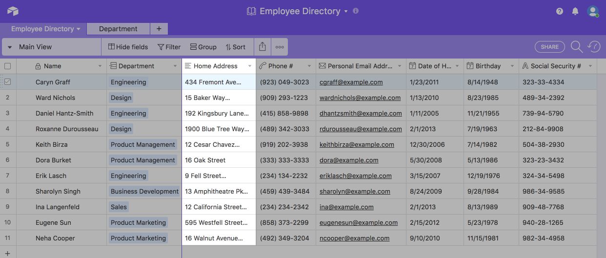The image size is (606, 258).
Task: Open the help question mark icon
Action: [560, 11]
